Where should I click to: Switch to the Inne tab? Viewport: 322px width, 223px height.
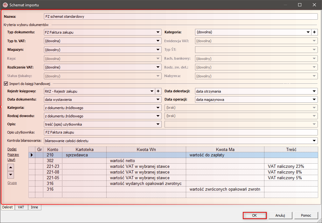click(x=34, y=207)
